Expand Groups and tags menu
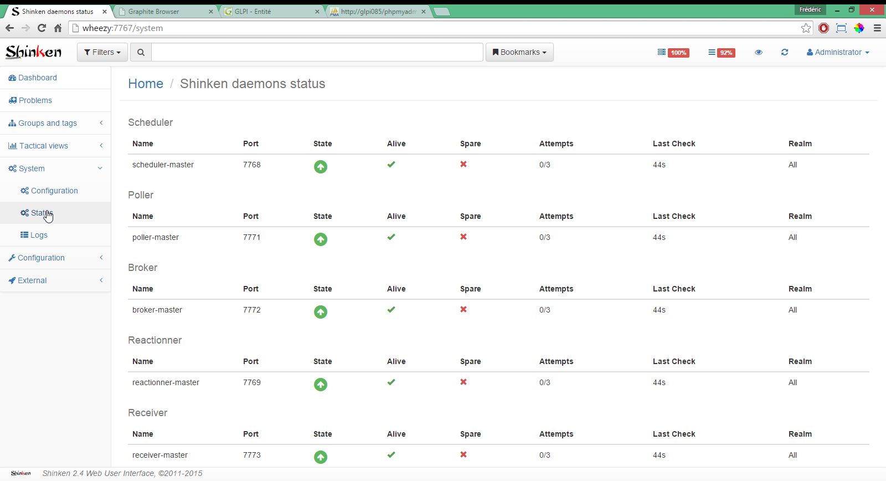The width and height of the screenshot is (886, 481). 55,123
